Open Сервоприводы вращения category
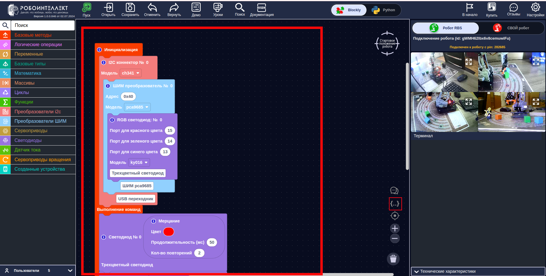 tap(38, 159)
